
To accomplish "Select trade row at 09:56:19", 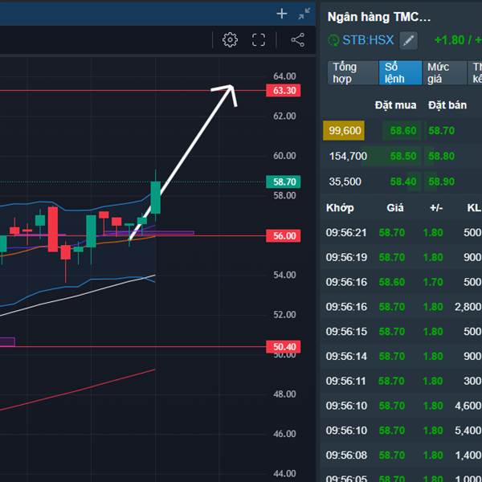I will (402, 257).
